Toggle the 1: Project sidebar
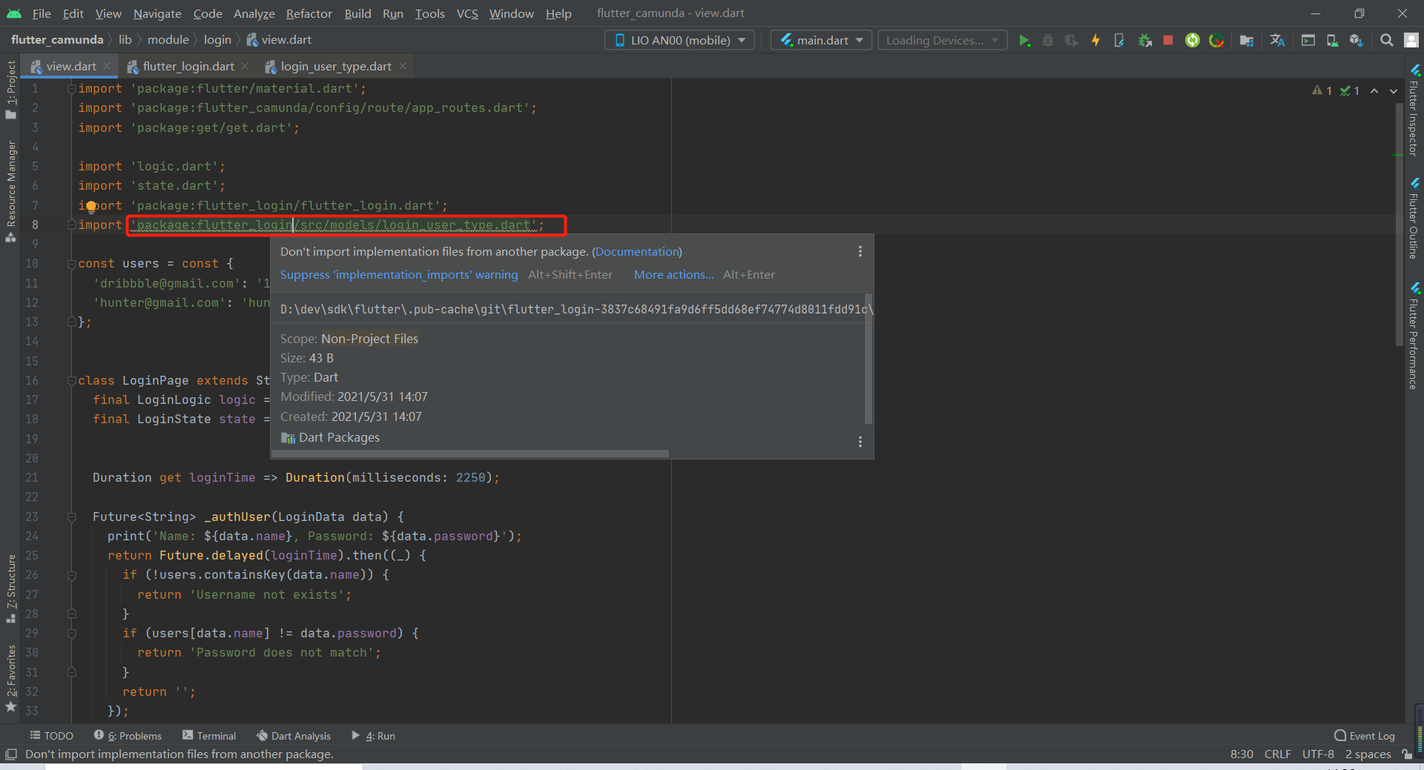 (x=11, y=82)
